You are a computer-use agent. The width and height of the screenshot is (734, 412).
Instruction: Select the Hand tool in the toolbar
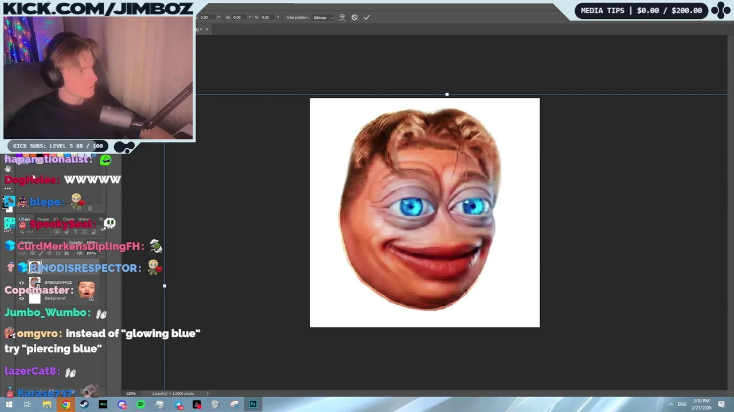[7, 169]
